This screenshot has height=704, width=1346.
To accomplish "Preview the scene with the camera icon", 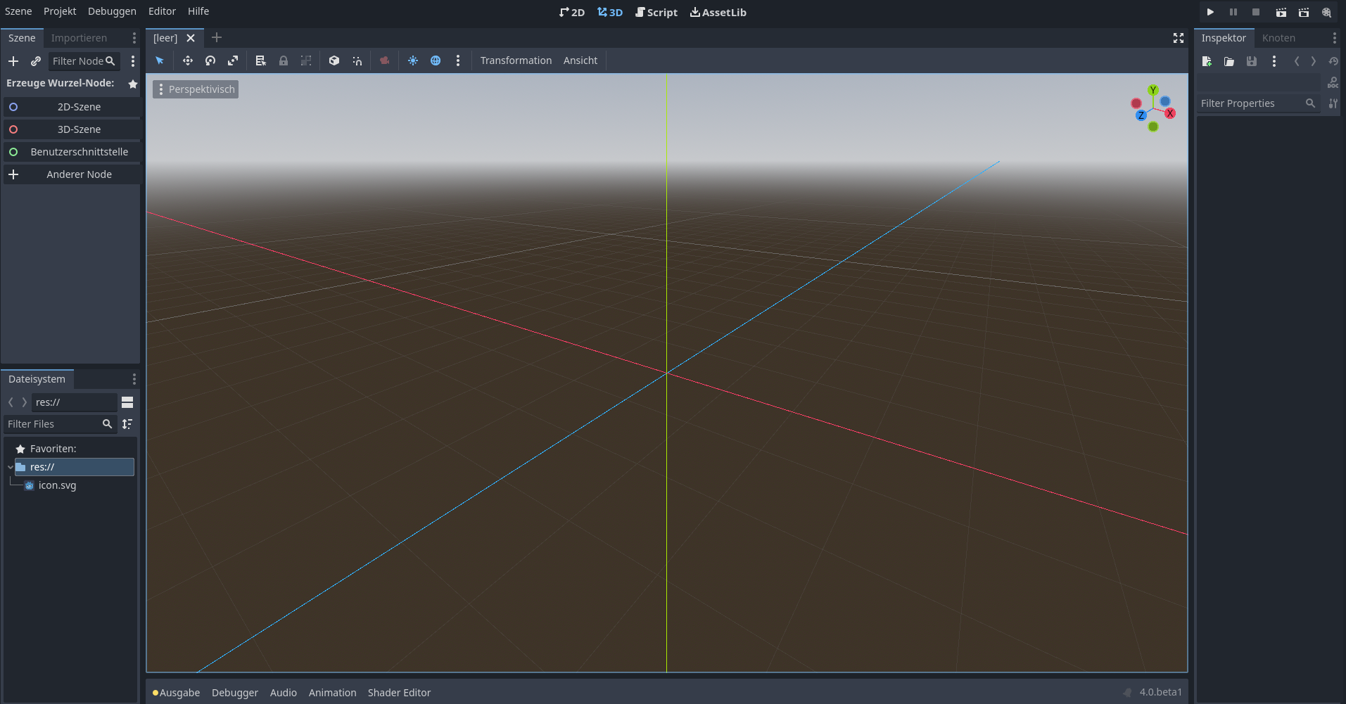I will tap(383, 60).
